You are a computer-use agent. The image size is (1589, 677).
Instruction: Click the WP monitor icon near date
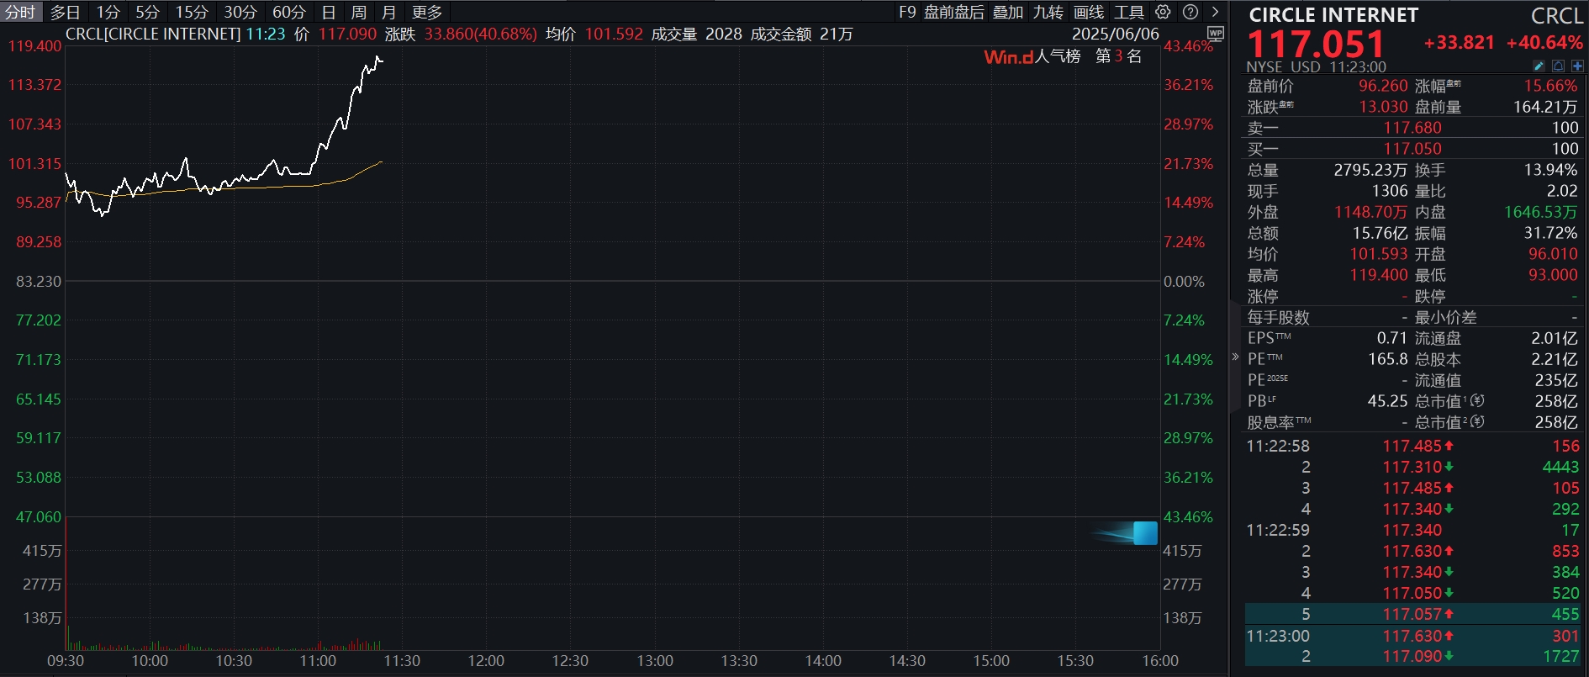point(1215,34)
